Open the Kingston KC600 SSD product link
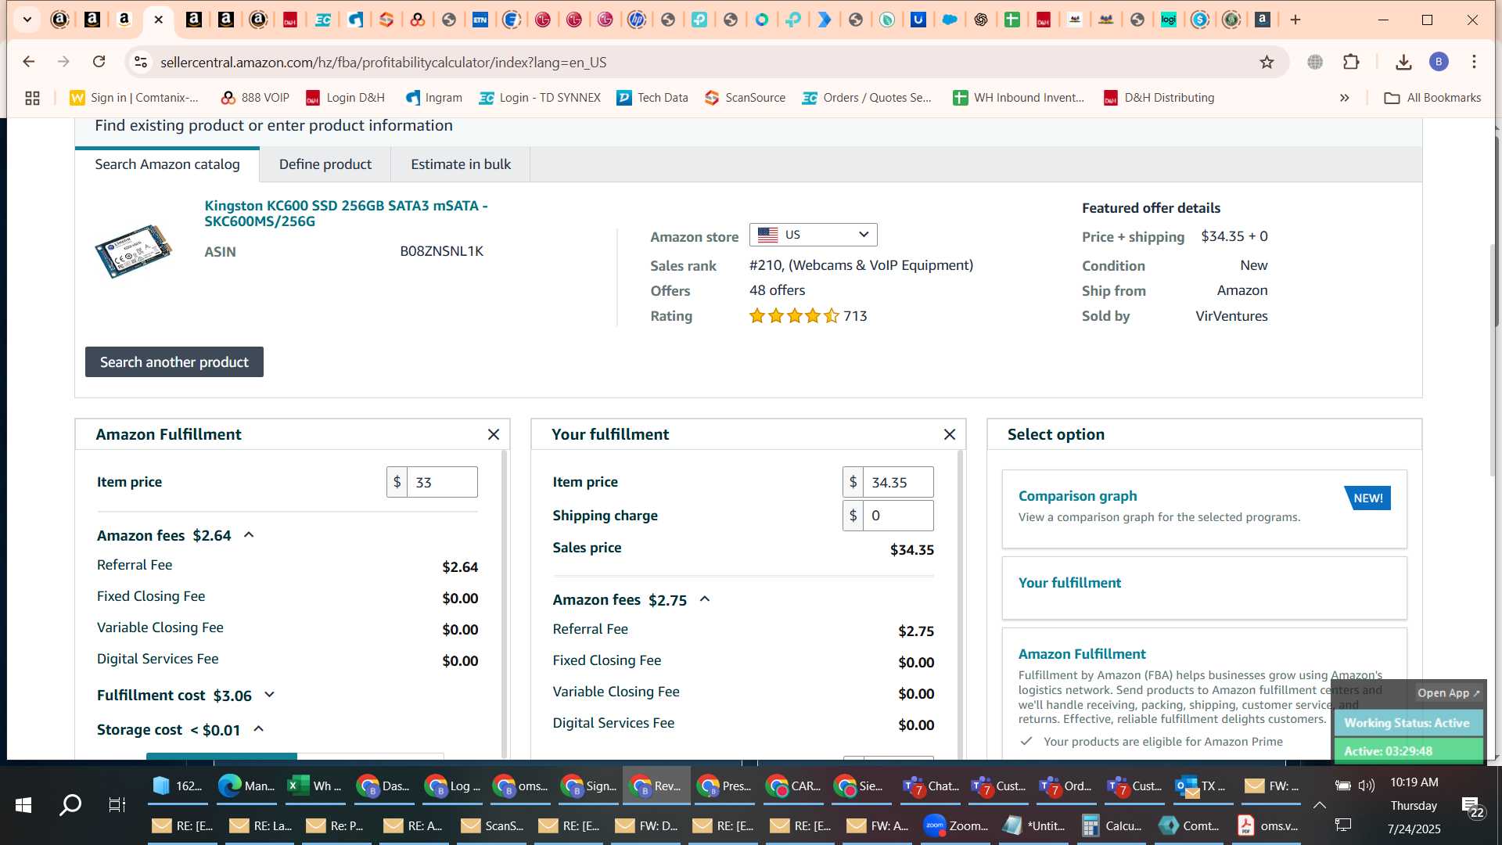The width and height of the screenshot is (1502, 845). [x=346, y=213]
